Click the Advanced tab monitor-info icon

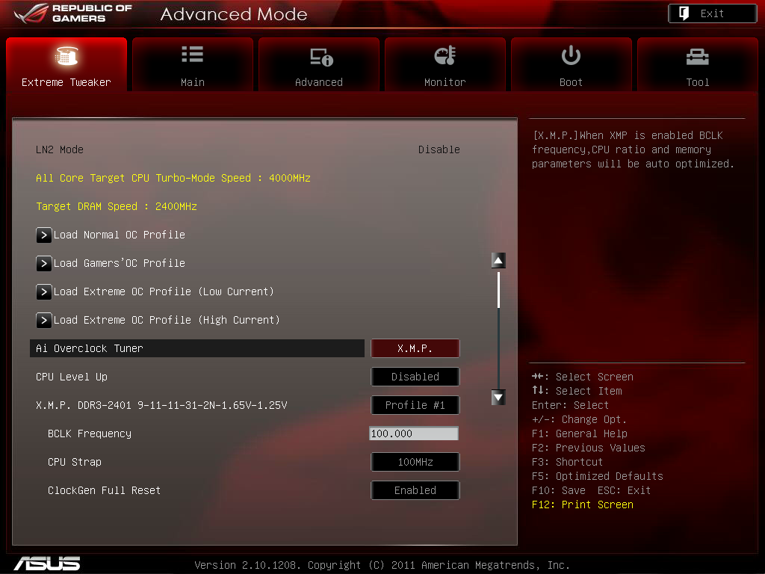point(320,57)
